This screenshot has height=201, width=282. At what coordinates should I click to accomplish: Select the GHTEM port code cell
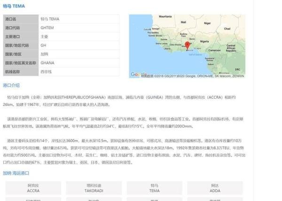pyautogui.click(x=47, y=28)
